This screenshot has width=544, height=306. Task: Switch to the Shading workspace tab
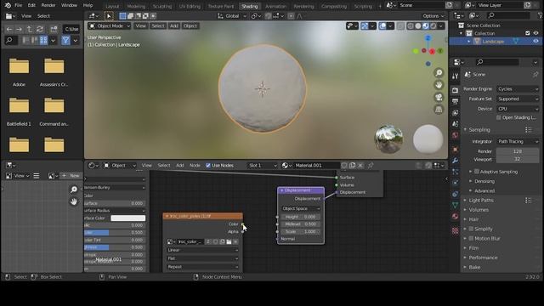(x=249, y=6)
